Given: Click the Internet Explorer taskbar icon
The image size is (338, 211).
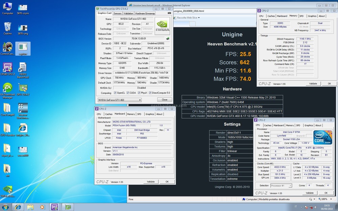Looking at the screenshot, I should (18, 207).
